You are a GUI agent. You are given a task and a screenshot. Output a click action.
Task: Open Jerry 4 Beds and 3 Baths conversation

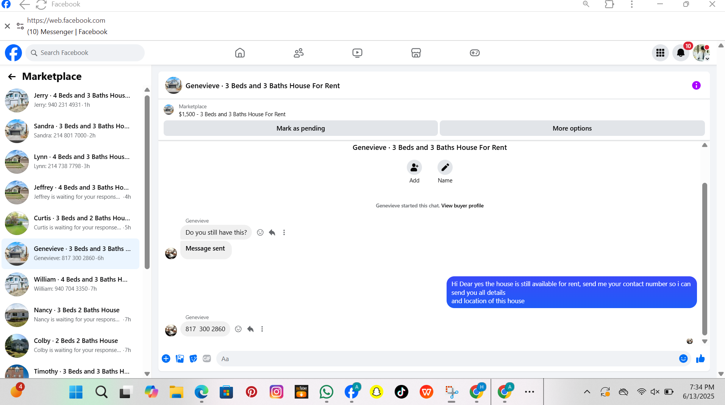pos(71,100)
